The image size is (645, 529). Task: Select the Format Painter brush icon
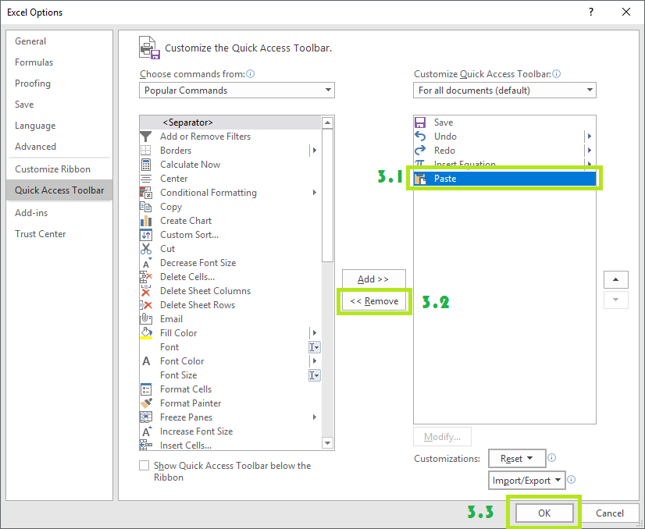(x=146, y=403)
